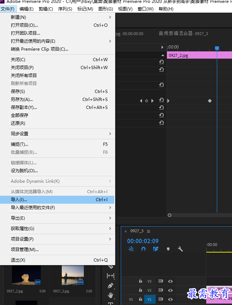Image resolution: width=232 pixels, height=305 pixels.
Task: Select the Pen tool in the toolbox
Action: click(x=111, y=285)
